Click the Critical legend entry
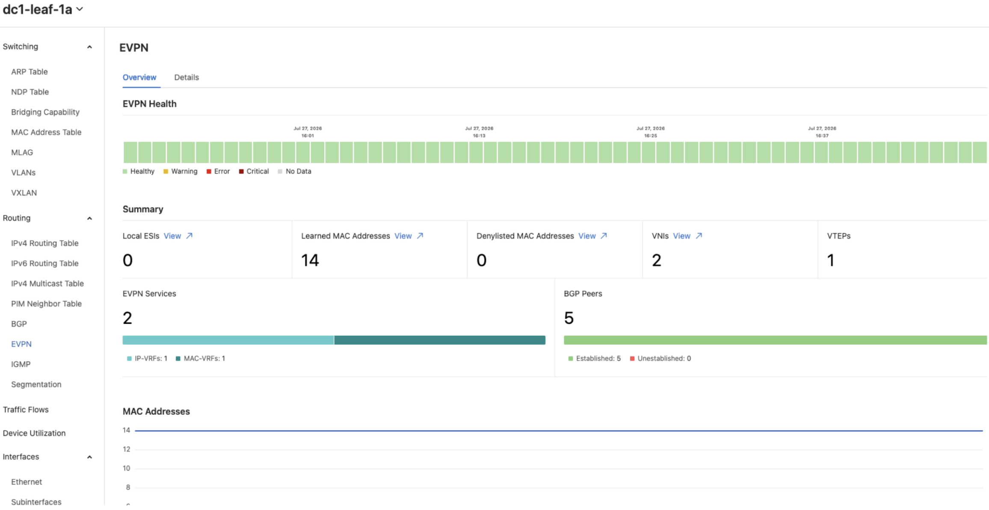 pyautogui.click(x=254, y=171)
